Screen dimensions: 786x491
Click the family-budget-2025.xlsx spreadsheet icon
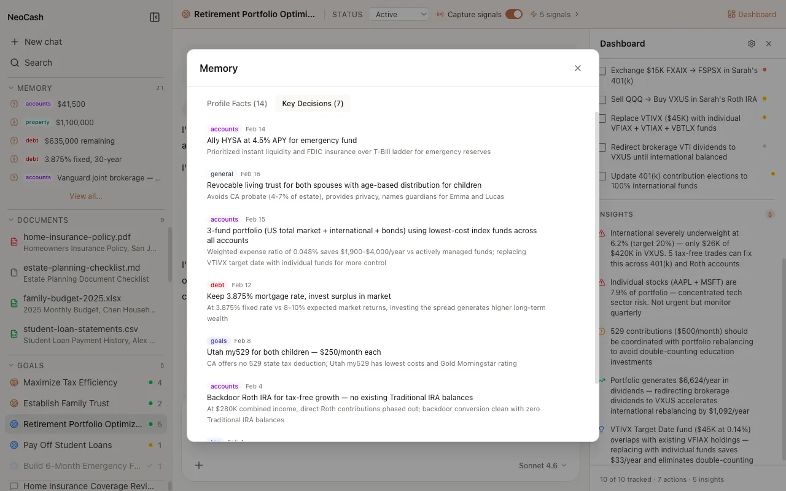pos(14,303)
